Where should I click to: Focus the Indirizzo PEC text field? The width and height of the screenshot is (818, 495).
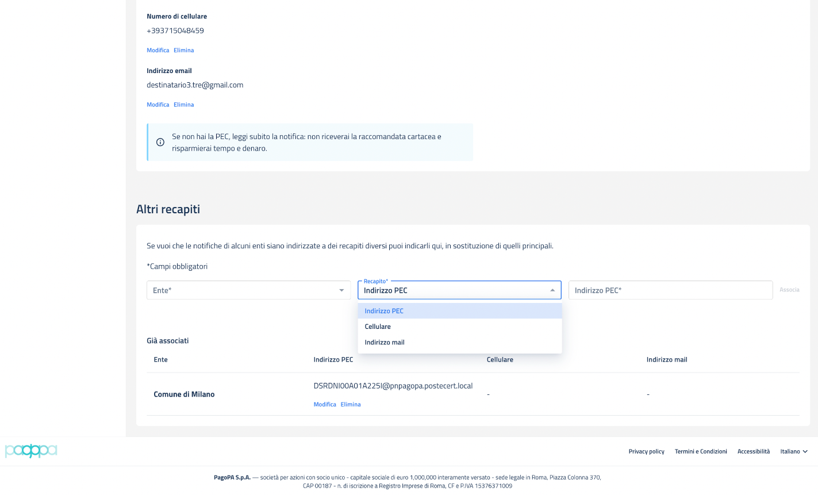(670, 290)
